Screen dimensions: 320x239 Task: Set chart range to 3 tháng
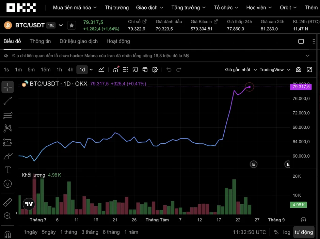[x=90, y=232]
